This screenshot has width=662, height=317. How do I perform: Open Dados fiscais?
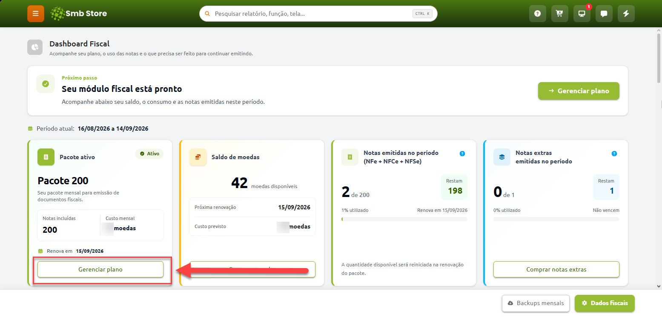605,303
